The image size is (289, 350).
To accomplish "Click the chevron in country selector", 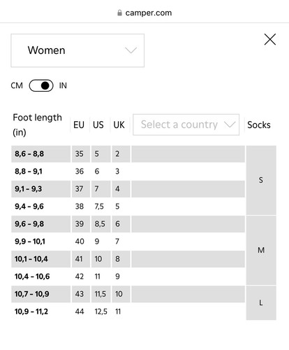I will (230, 125).
